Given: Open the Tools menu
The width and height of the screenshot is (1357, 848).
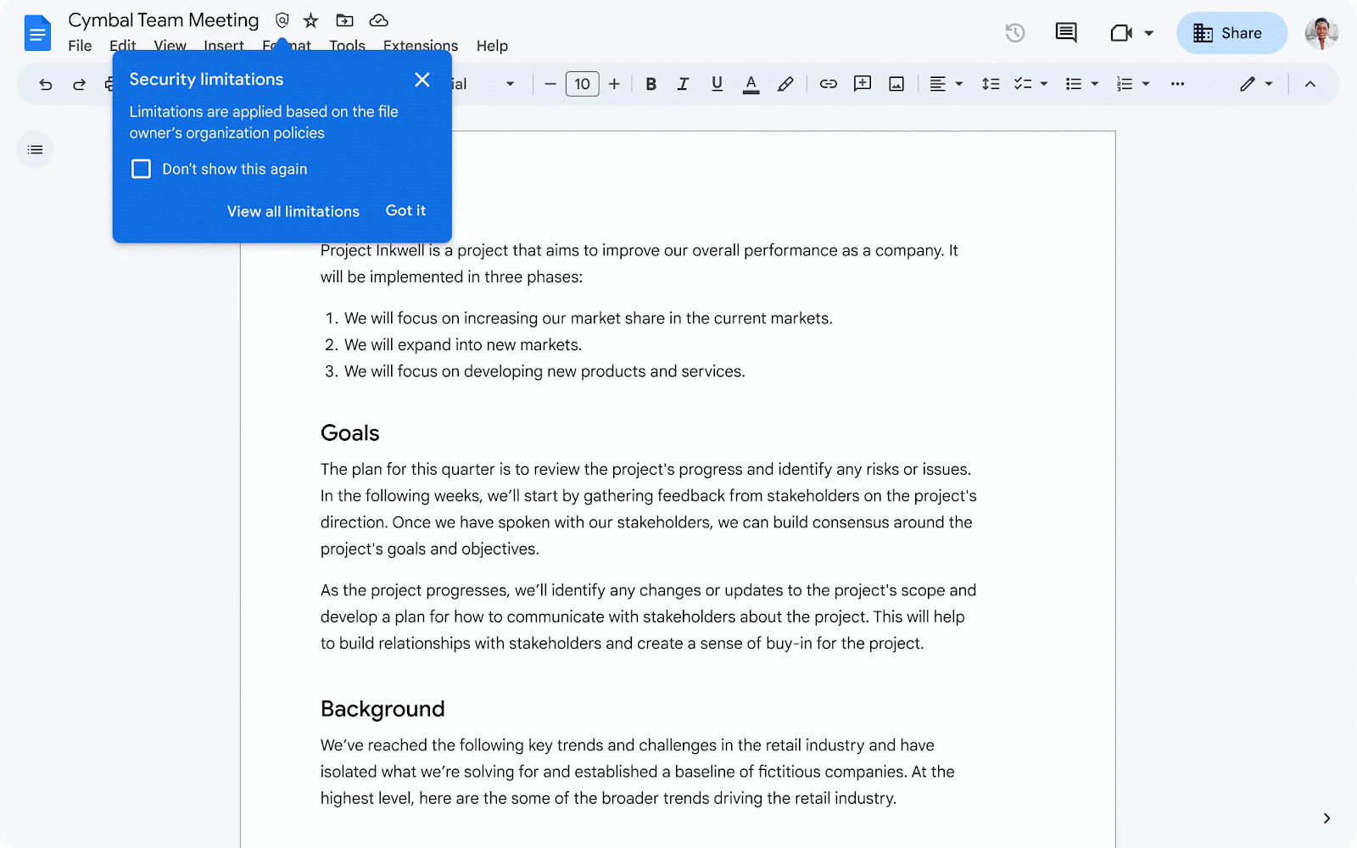Looking at the screenshot, I should pyautogui.click(x=347, y=46).
